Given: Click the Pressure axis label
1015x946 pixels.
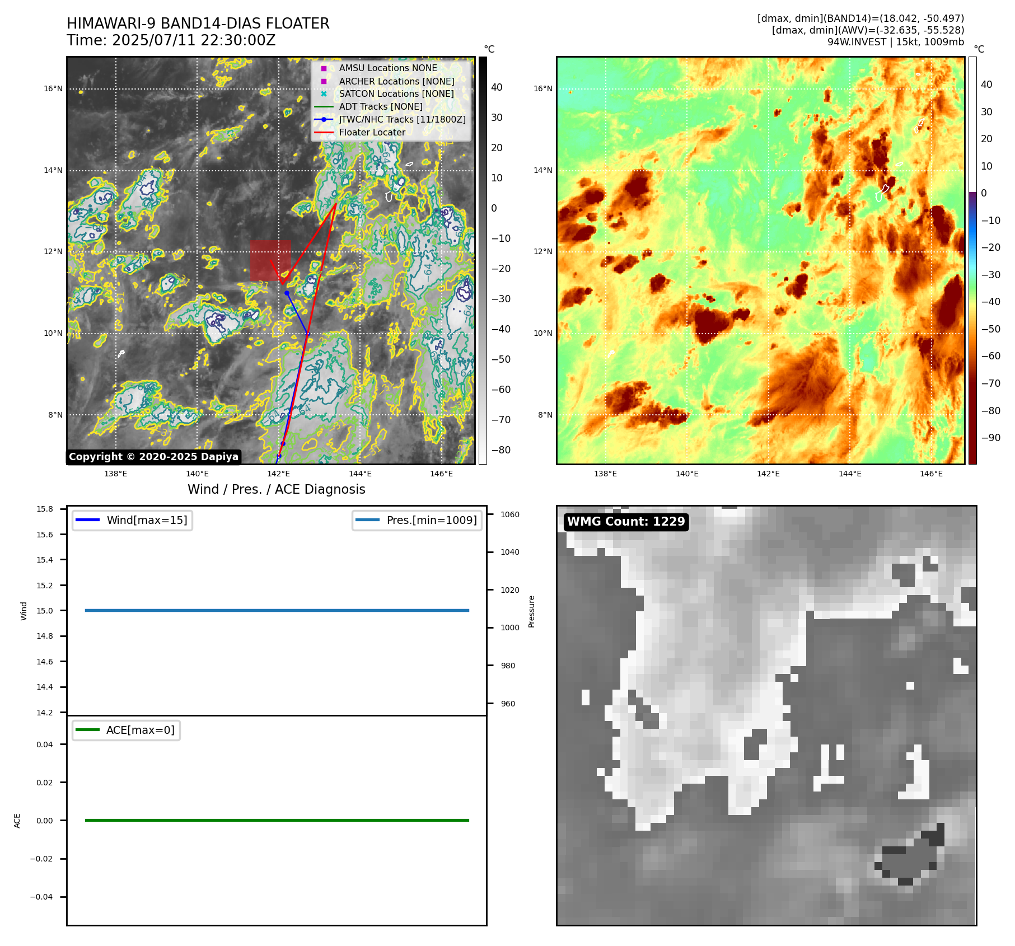Looking at the screenshot, I should [532, 611].
